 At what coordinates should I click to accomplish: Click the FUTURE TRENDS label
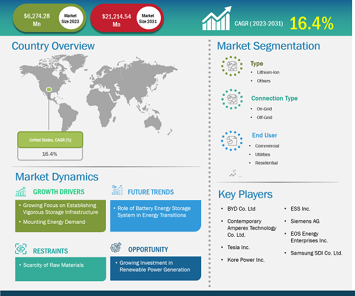(151, 192)
